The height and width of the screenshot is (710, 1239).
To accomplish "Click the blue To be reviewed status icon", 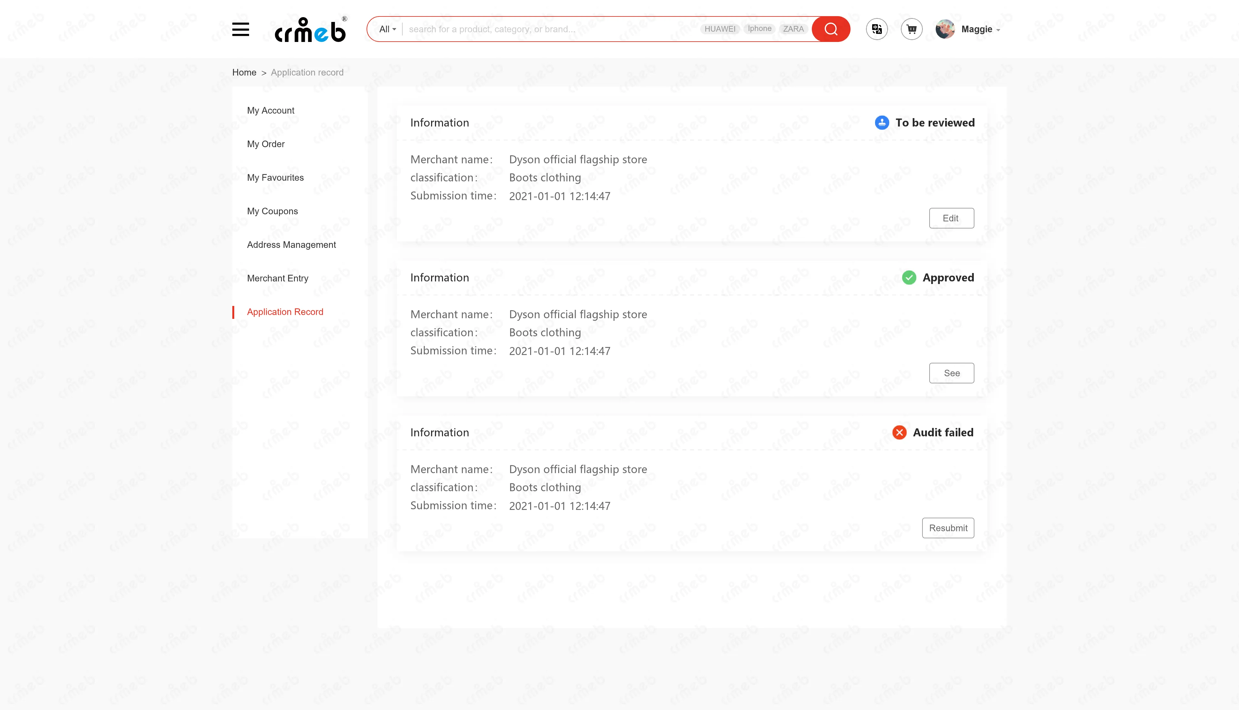I will click(882, 122).
